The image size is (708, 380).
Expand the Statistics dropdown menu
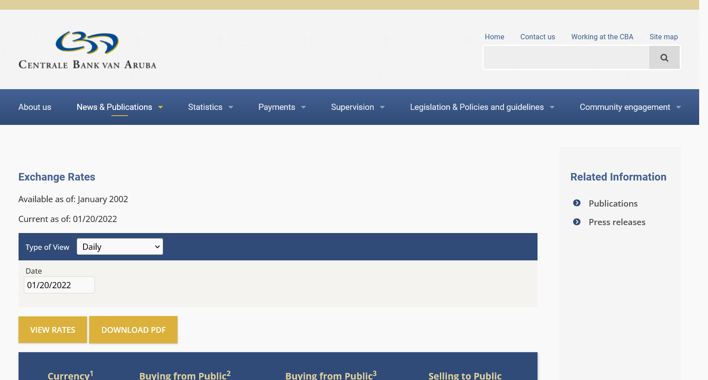(210, 107)
